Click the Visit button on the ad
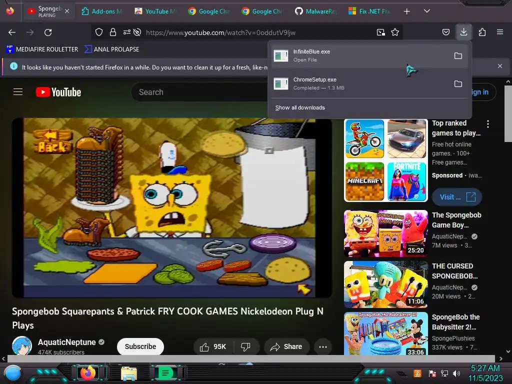Viewport: 512px width, 384px height. point(457,197)
